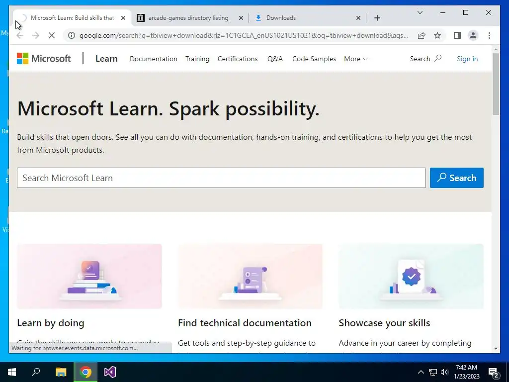Viewport: 509px width, 382px height.
Task: Click the page vertical scrollbar thumb
Action: tap(496, 84)
